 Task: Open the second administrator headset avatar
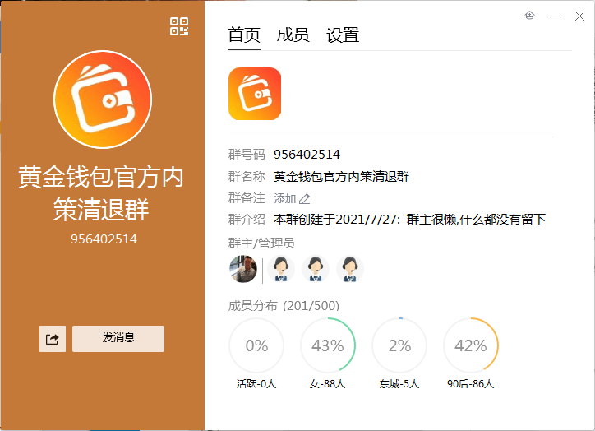pyautogui.click(x=316, y=269)
